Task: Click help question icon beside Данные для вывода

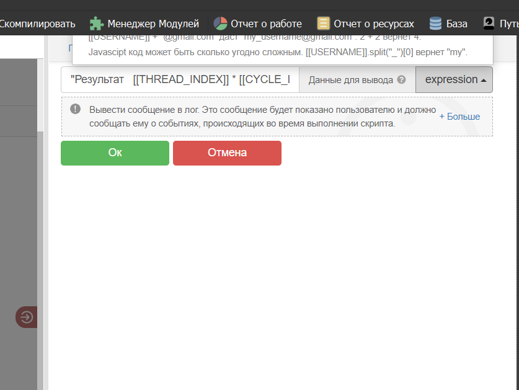Action: 401,79
